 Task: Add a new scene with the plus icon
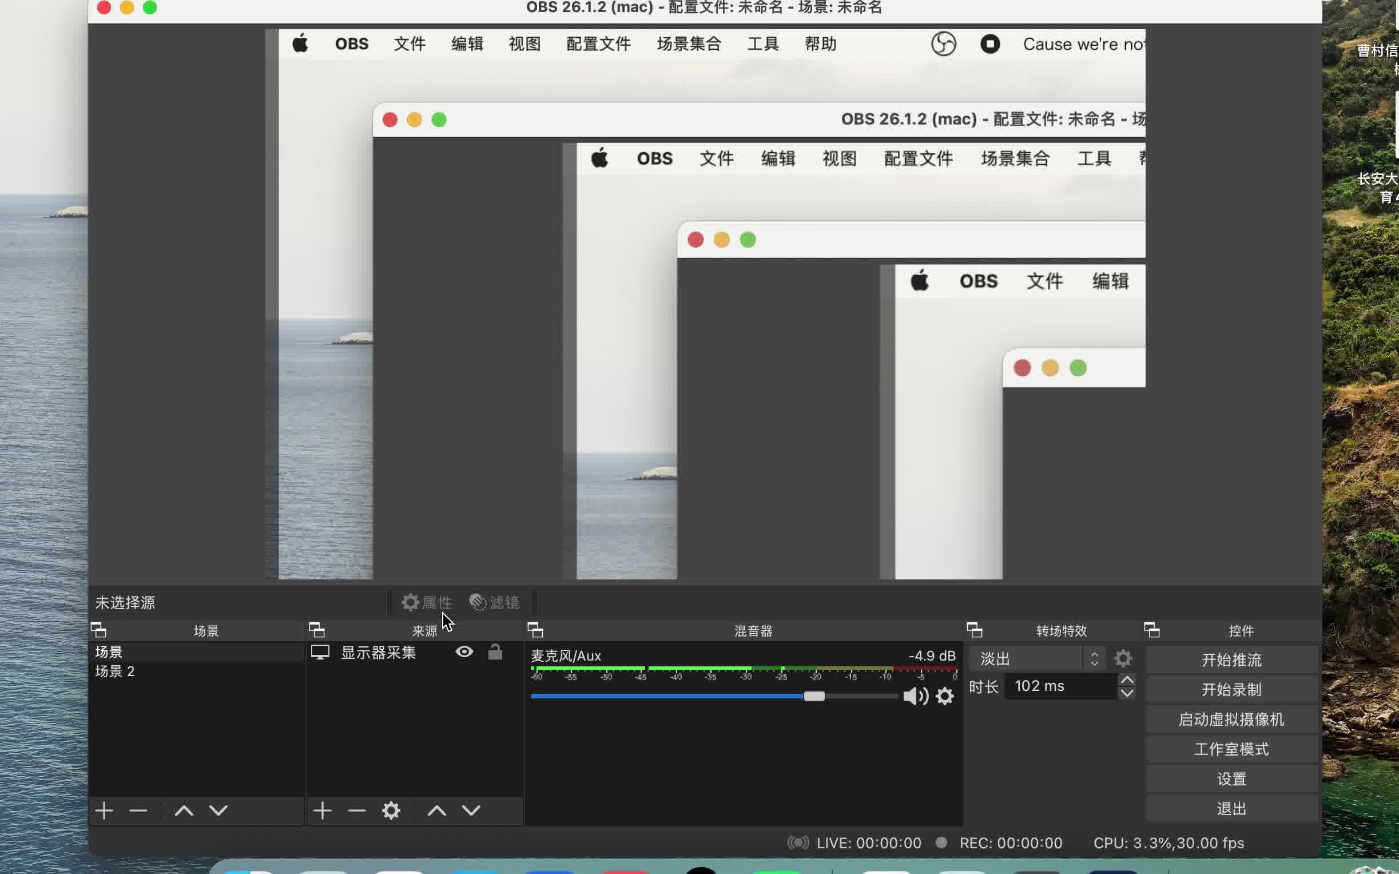point(104,810)
